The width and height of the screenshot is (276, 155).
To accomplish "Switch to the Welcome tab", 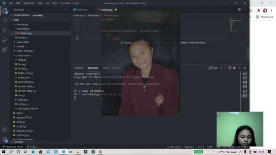I will pyautogui.click(x=82, y=9).
